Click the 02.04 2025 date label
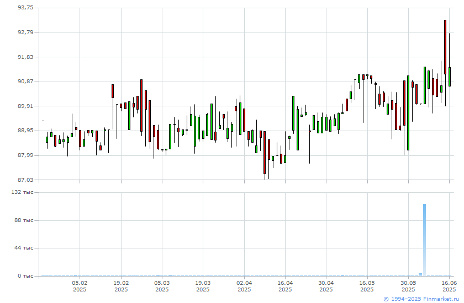This screenshot has height=303, width=464. (244, 286)
